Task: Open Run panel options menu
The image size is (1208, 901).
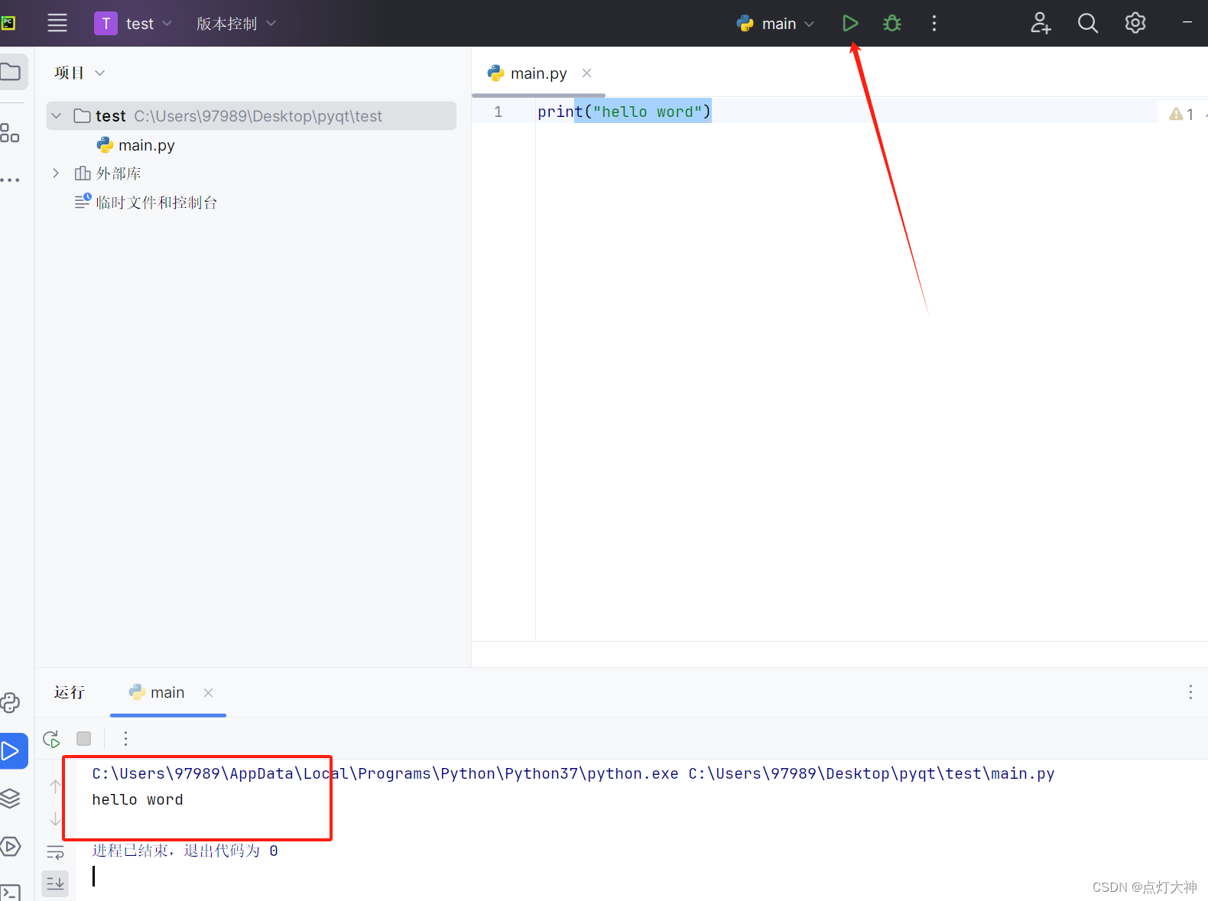Action: 1190,692
